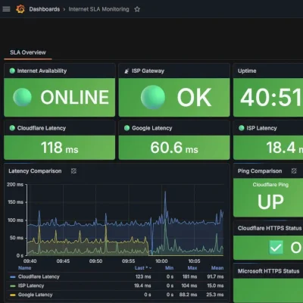Sort legend by Mean column
The width and height of the screenshot is (303, 303).
point(217,268)
